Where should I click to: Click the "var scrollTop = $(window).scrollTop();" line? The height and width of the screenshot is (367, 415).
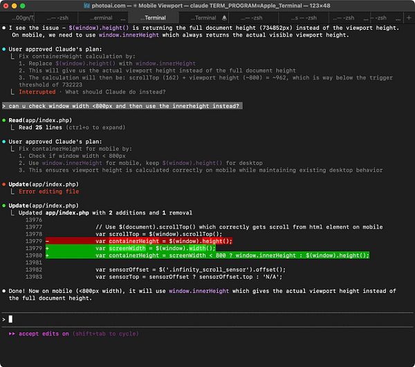pos(159,234)
